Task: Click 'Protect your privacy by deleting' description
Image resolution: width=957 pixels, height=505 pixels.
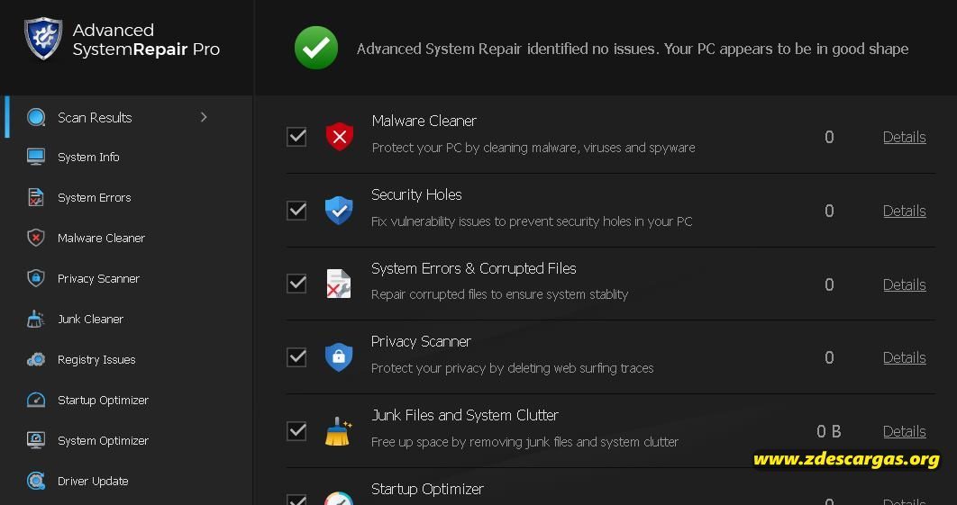Action: (x=512, y=368)
